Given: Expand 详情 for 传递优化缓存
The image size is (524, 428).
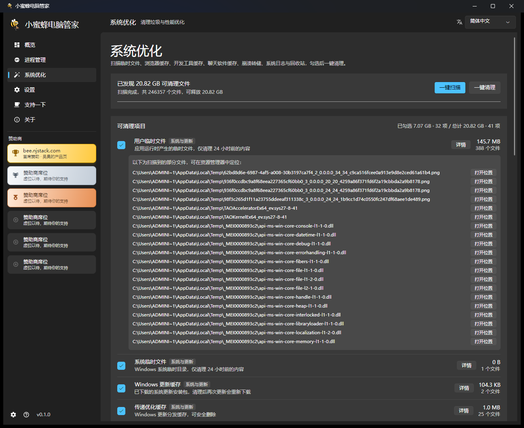Looking at the screenshot, I should tap(464, 411).
